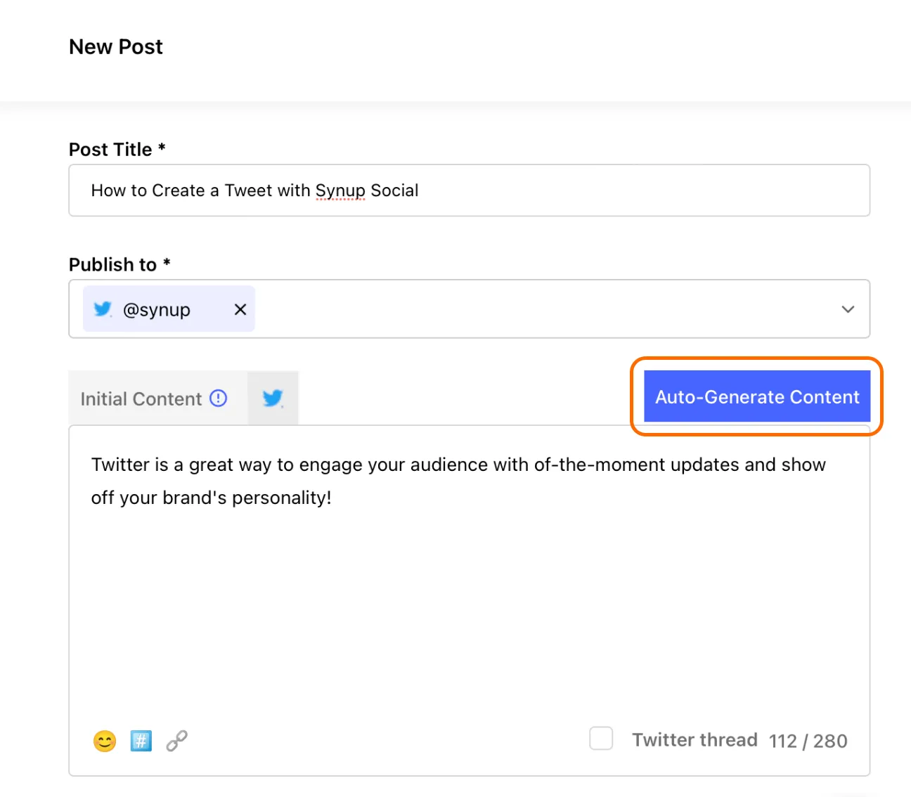Click the Twitter bird in @synup chip
The width and height of the screenshot is (911, 797).
click(103, 309)
